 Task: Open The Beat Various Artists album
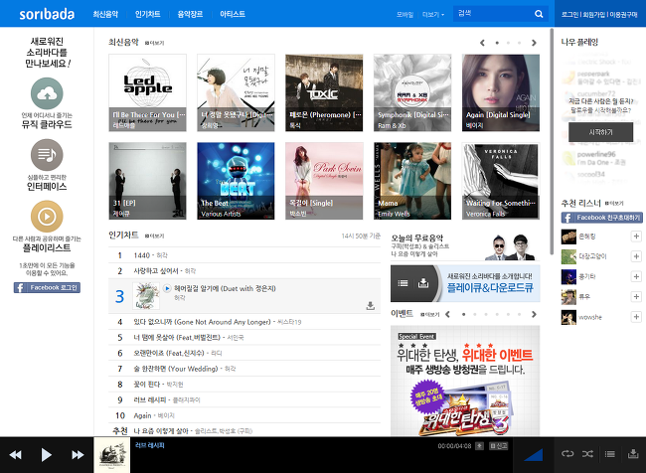pos(236,181)
